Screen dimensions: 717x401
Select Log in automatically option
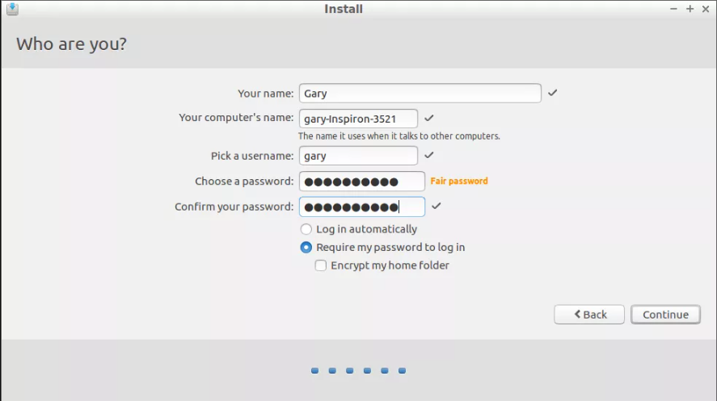pos(306,229)
